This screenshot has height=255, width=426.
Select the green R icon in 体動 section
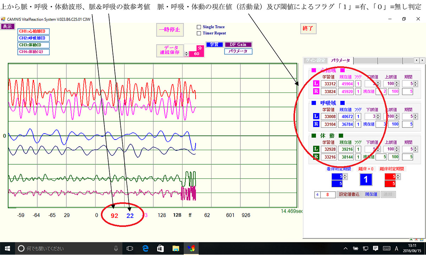(316, 156)
